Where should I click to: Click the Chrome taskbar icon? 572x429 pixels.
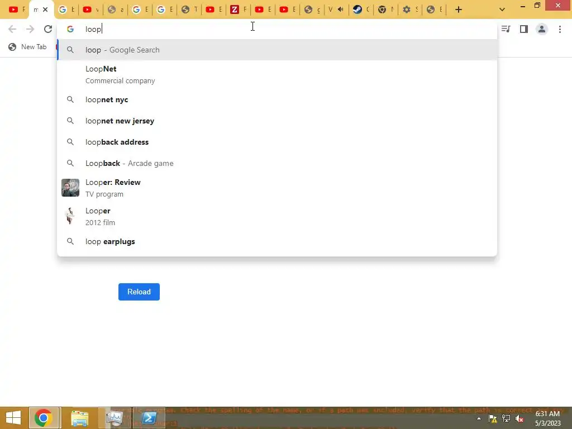(44, 418)
